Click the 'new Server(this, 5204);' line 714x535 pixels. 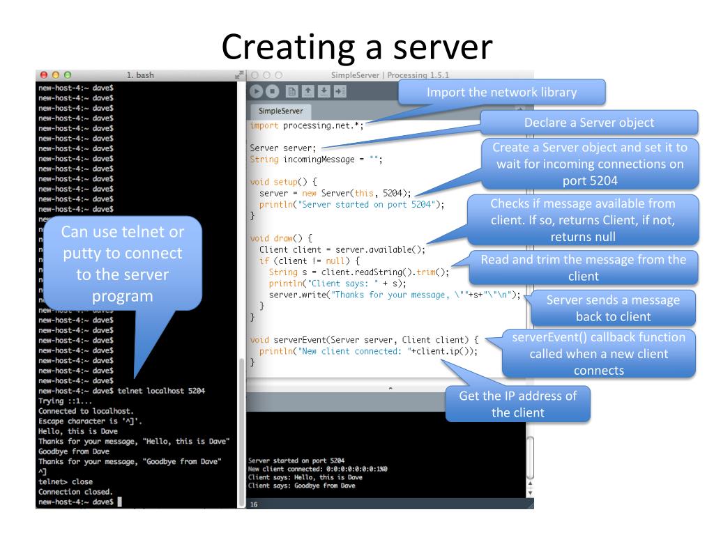335,194
